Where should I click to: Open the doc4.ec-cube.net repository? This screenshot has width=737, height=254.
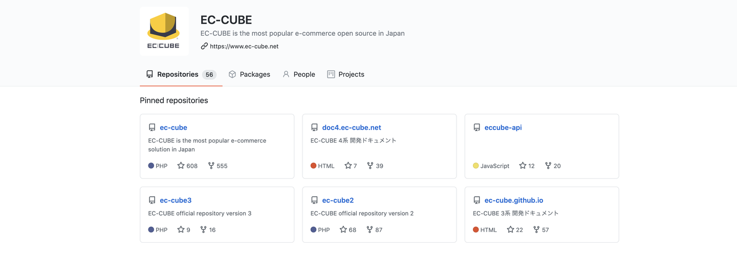tap(352, 127)
